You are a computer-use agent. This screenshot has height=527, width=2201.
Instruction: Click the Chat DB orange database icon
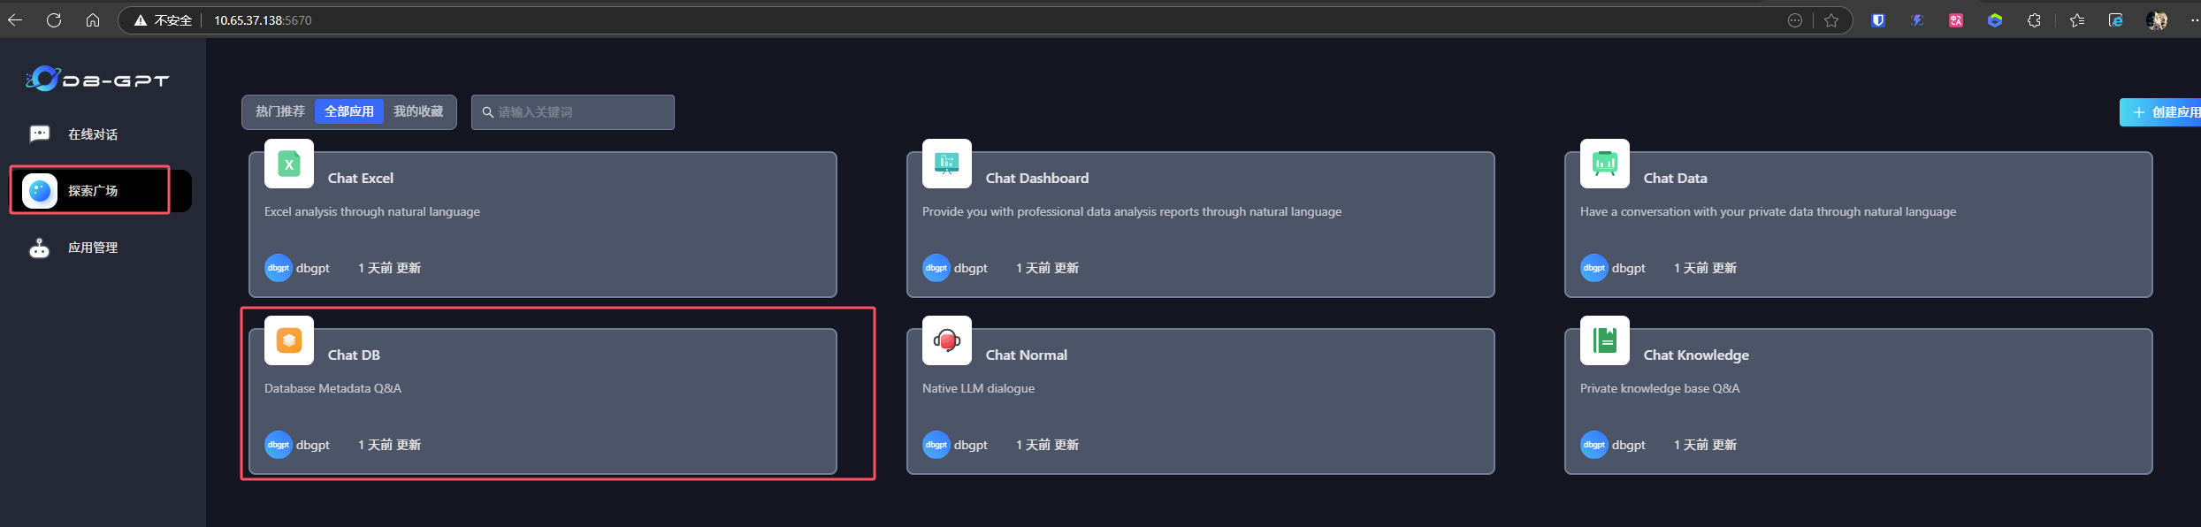[289, 340]
